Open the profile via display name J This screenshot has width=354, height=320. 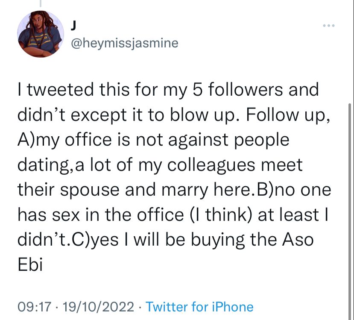click(x=72, y=25)
